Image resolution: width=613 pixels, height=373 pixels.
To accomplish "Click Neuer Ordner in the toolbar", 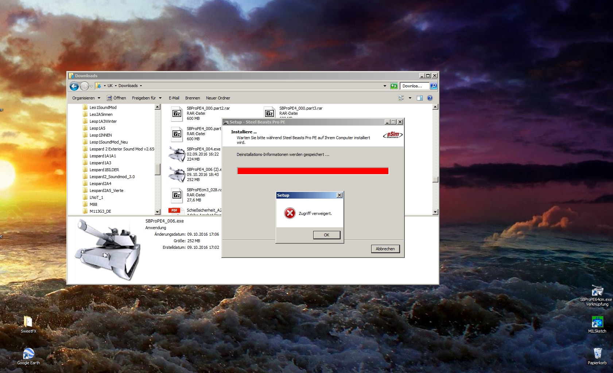I will point(218,98).
